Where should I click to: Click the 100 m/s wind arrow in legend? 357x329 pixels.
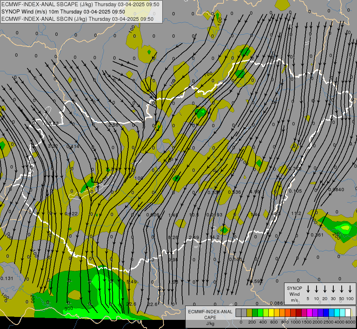[350, 289]
